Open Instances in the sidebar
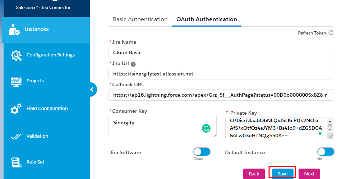 click(x=46, y=29)
